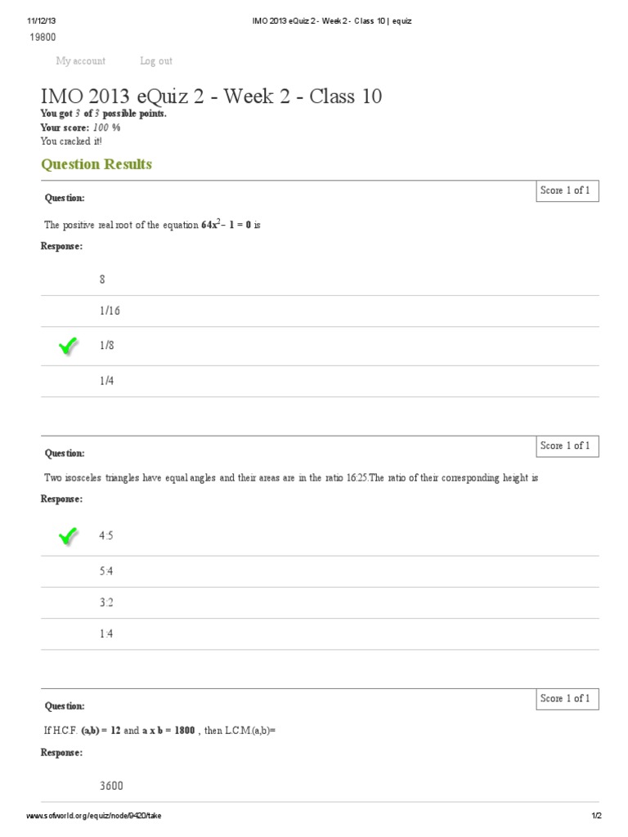Click the isosceles question's Score 1 of 1 box
The width and height of the screenshot is (628, 837).
coord(567,446)
